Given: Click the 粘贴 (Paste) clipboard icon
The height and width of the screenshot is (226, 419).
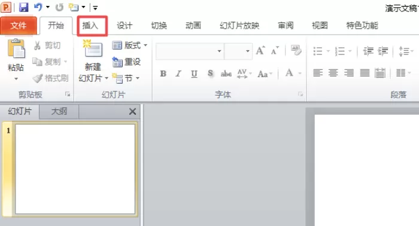Looking at the screenshot, I should tap(16, 48).
